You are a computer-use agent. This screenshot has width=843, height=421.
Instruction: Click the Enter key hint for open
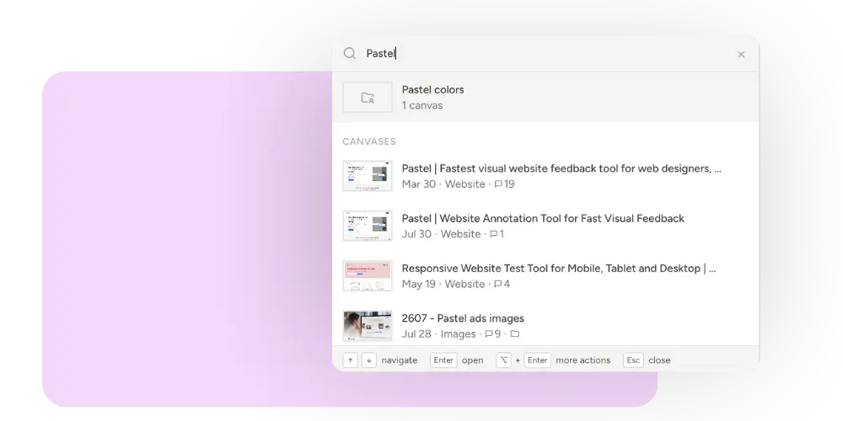(443, 360)
